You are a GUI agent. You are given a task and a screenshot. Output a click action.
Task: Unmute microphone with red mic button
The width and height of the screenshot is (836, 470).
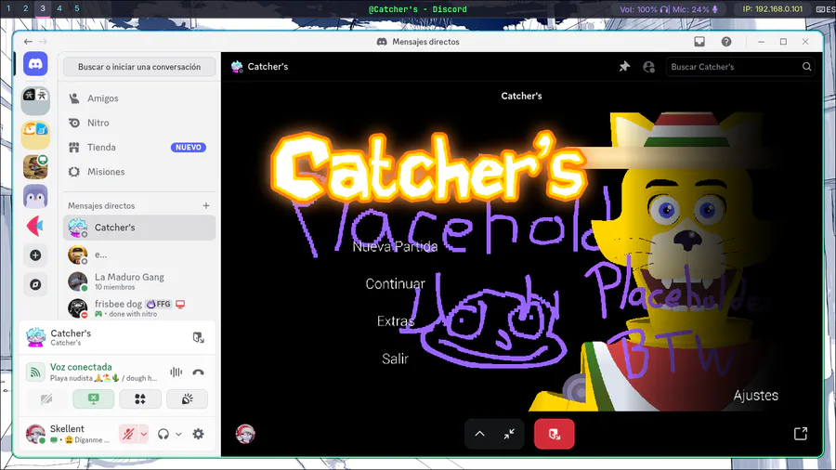128,434
